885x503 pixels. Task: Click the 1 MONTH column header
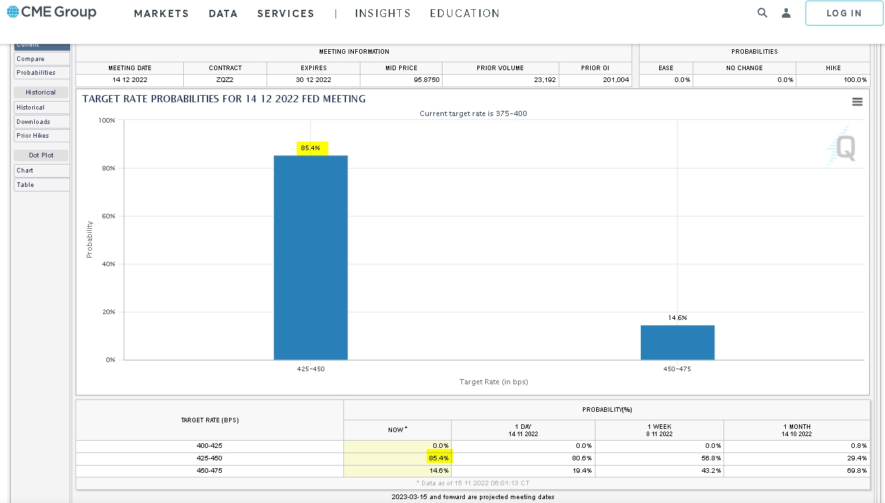797,430
